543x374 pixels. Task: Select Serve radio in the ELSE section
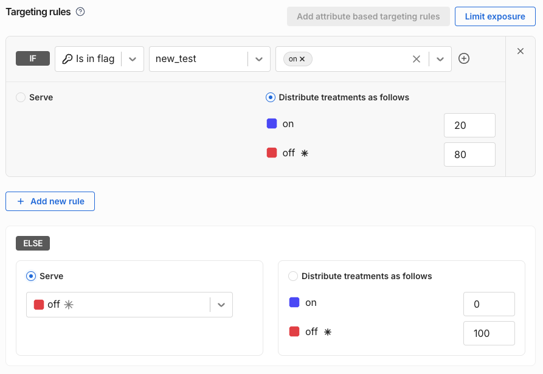31,276
